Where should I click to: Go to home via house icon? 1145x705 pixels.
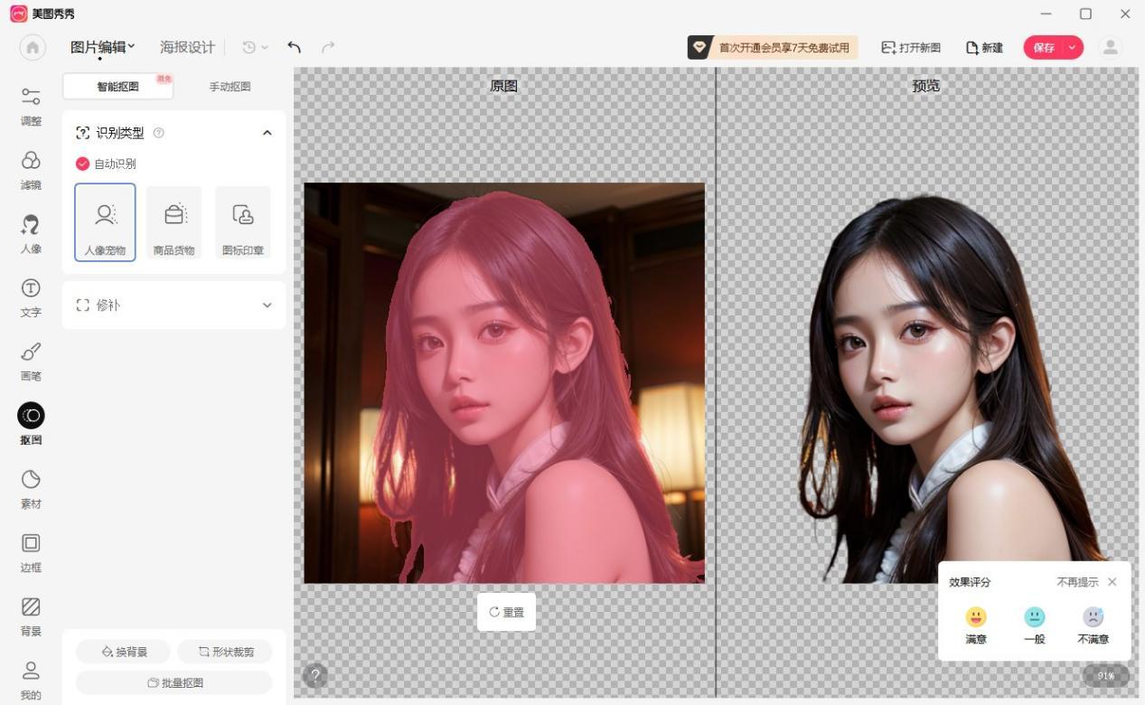point(33,47)
